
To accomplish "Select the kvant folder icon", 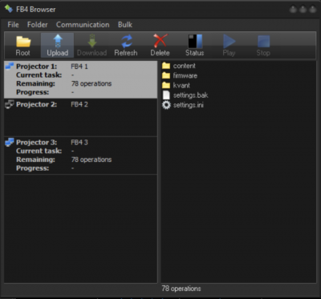I will tap(166, 86).
